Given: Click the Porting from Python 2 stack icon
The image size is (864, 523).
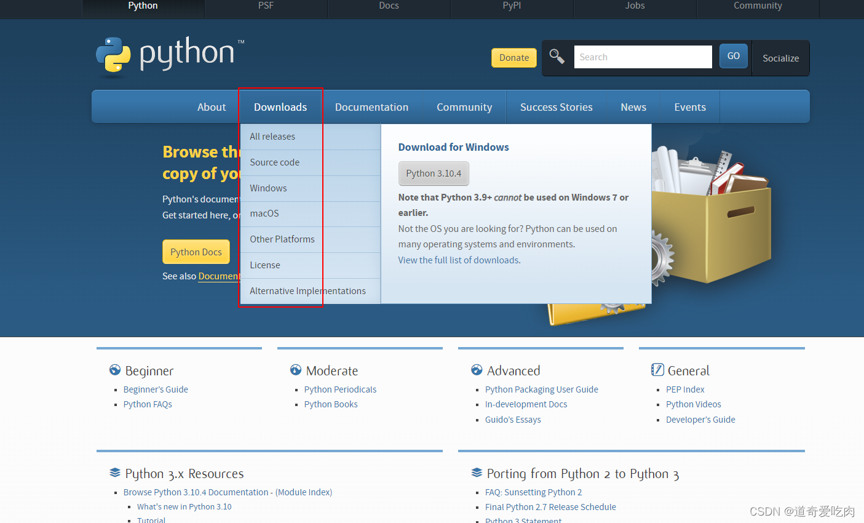Looking at the screenshot, I should pos(477,473).
